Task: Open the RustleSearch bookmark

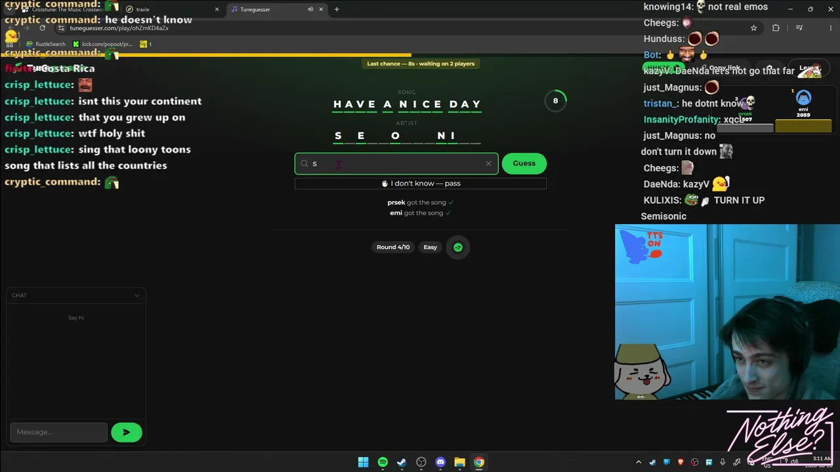Action: [46, 44]
